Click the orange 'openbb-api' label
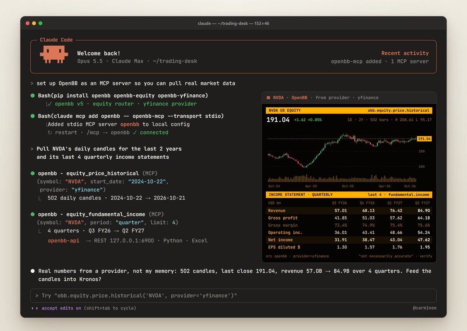467x331 pixels. [63, 241]
